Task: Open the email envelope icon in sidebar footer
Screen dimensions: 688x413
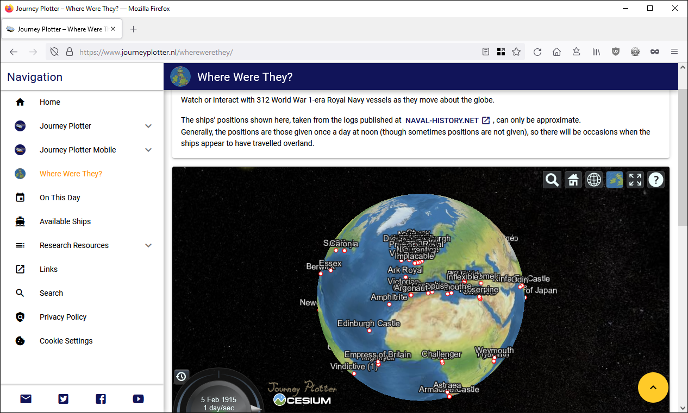Action: (26, 399)
